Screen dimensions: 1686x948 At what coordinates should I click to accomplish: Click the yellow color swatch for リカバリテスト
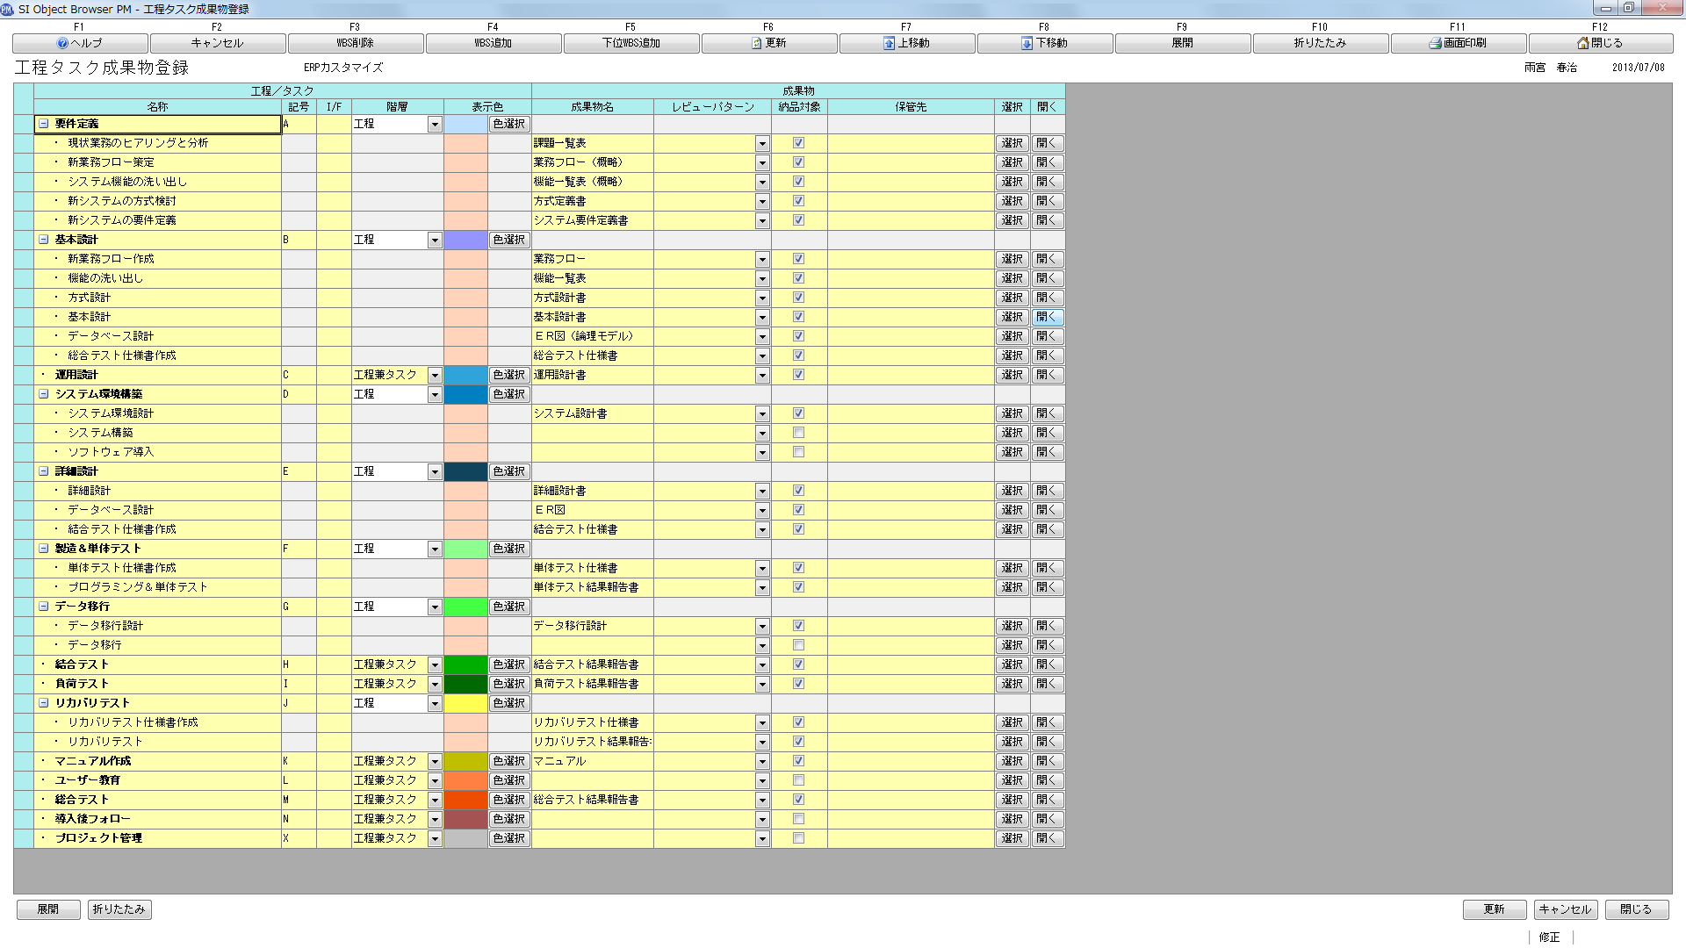point(465,703)
